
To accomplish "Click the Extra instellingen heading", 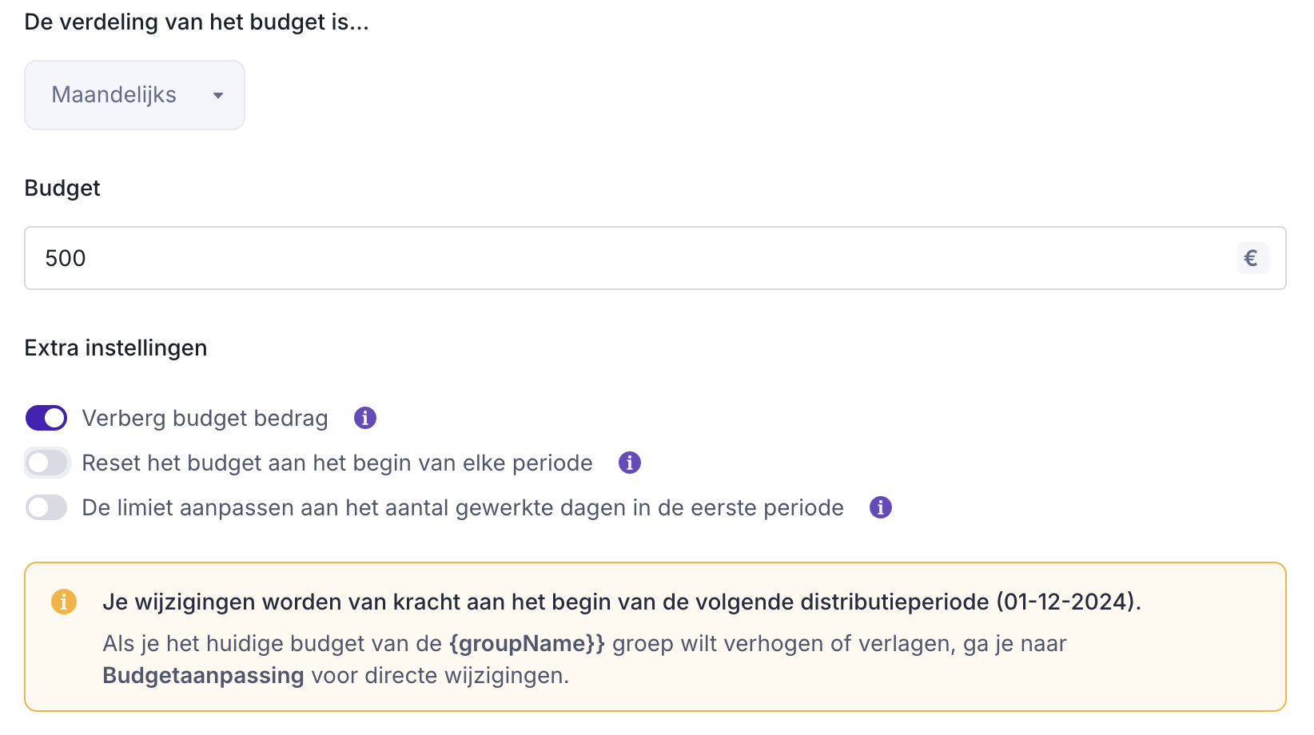I will pos(116,348).
